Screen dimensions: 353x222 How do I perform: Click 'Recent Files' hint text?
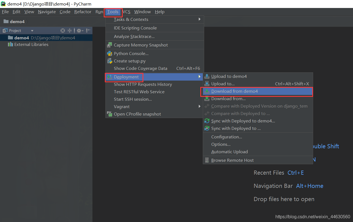coord(269,173)
